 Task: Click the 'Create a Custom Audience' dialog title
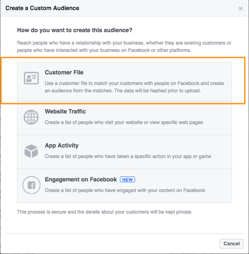42,8
